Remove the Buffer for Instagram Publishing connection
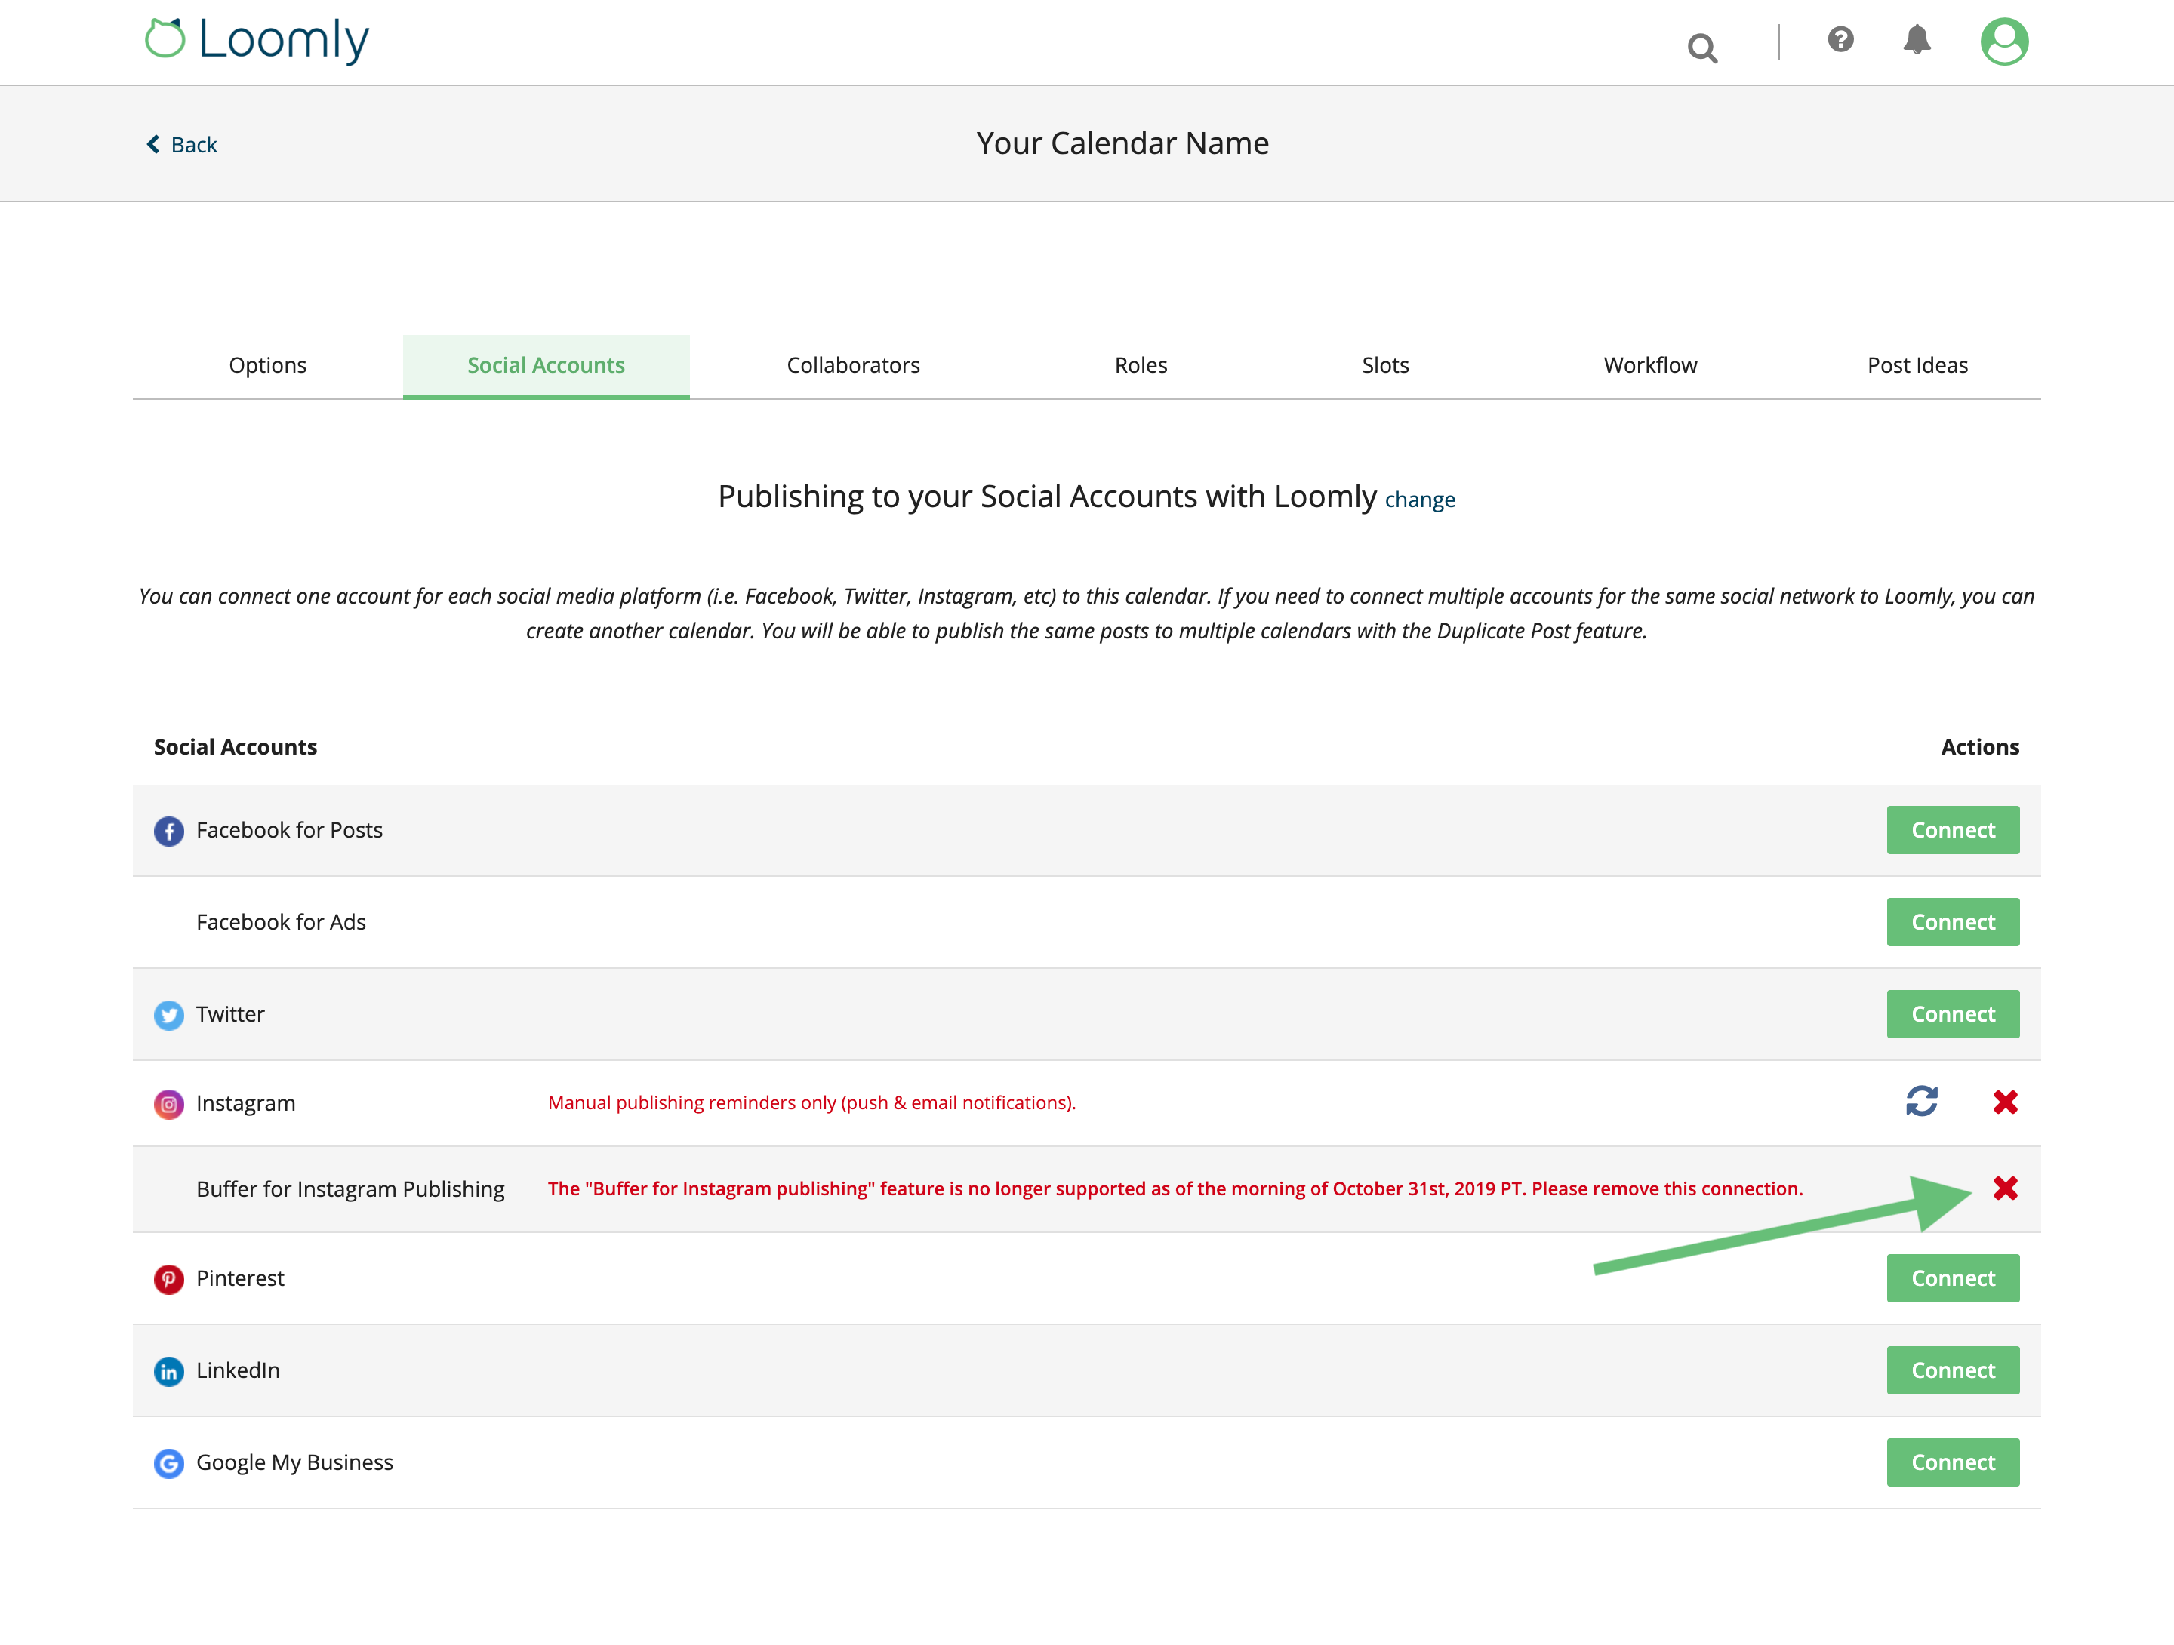Screen dimensions: 2174x1645 pyautogui.click(x=2005, y=1188)
